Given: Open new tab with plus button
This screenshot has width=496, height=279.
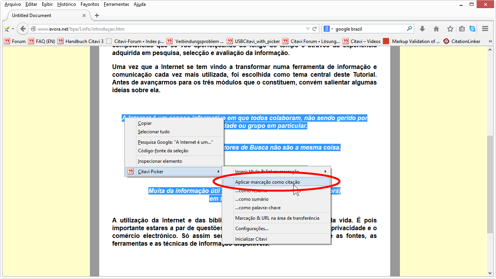Looking at the screenshot, I should (97, 15).
